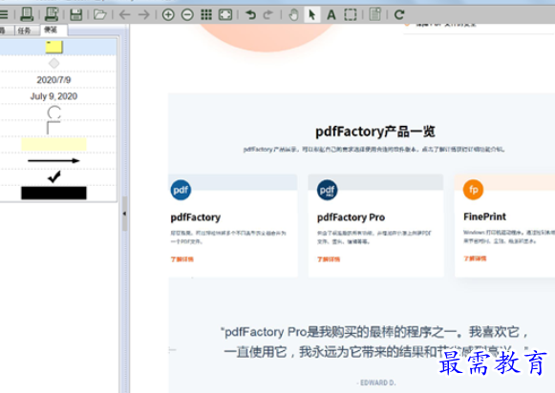Select the pale yellow highlight bar

[x=53, y=145]
